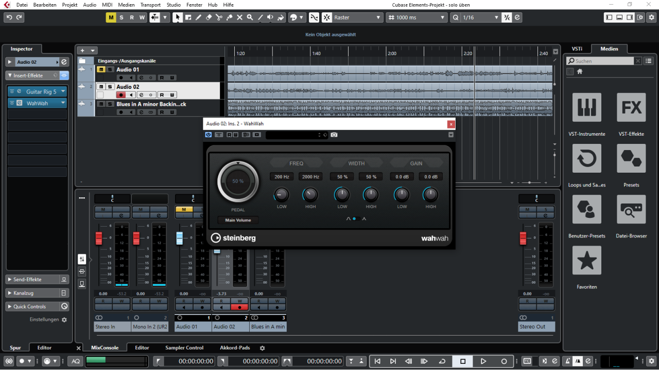Toggle global Write W automation button

(x=142, y=17)
